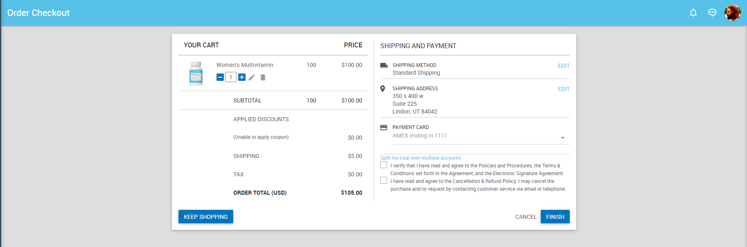Open the notifications bell
747x247 pixels.
(693, 13)
